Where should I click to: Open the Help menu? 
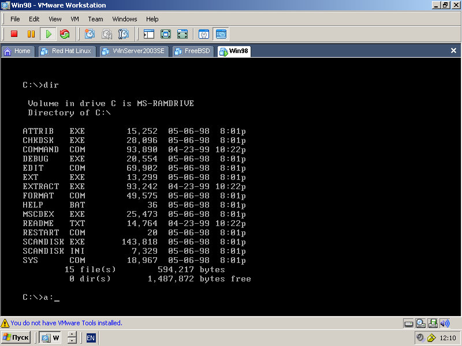152,19
